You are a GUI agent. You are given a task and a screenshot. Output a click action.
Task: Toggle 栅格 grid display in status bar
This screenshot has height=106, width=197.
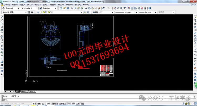coord(39,104)
